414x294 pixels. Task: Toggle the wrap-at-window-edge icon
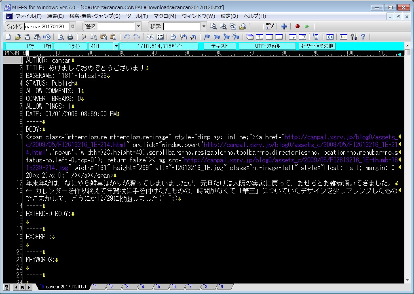tap(302, 37)
